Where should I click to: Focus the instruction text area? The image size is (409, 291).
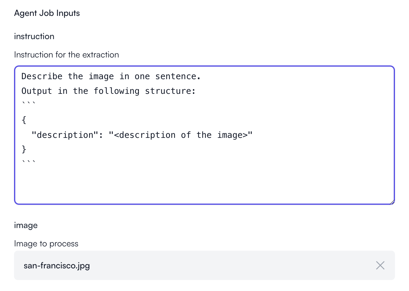click(x=204, y=135)
